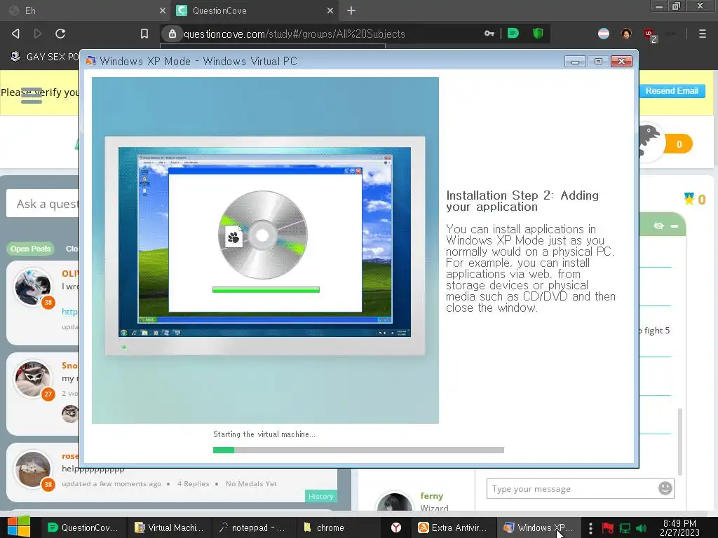This screenshot has height=538, width=718.
Task: Close the Eh tab
Action: [163, 11]
